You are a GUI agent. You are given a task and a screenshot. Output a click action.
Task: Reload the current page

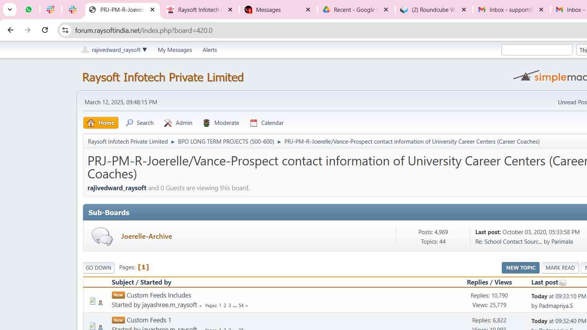coord(45,30)
